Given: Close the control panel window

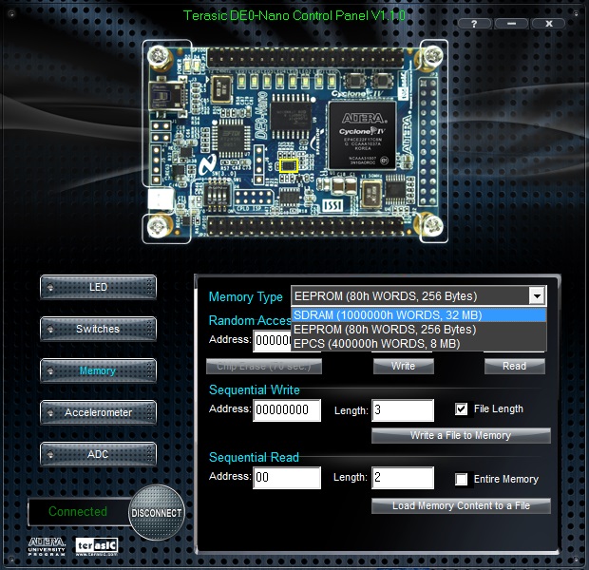Looking at the screenshot, I should click(x=548, y=24).
